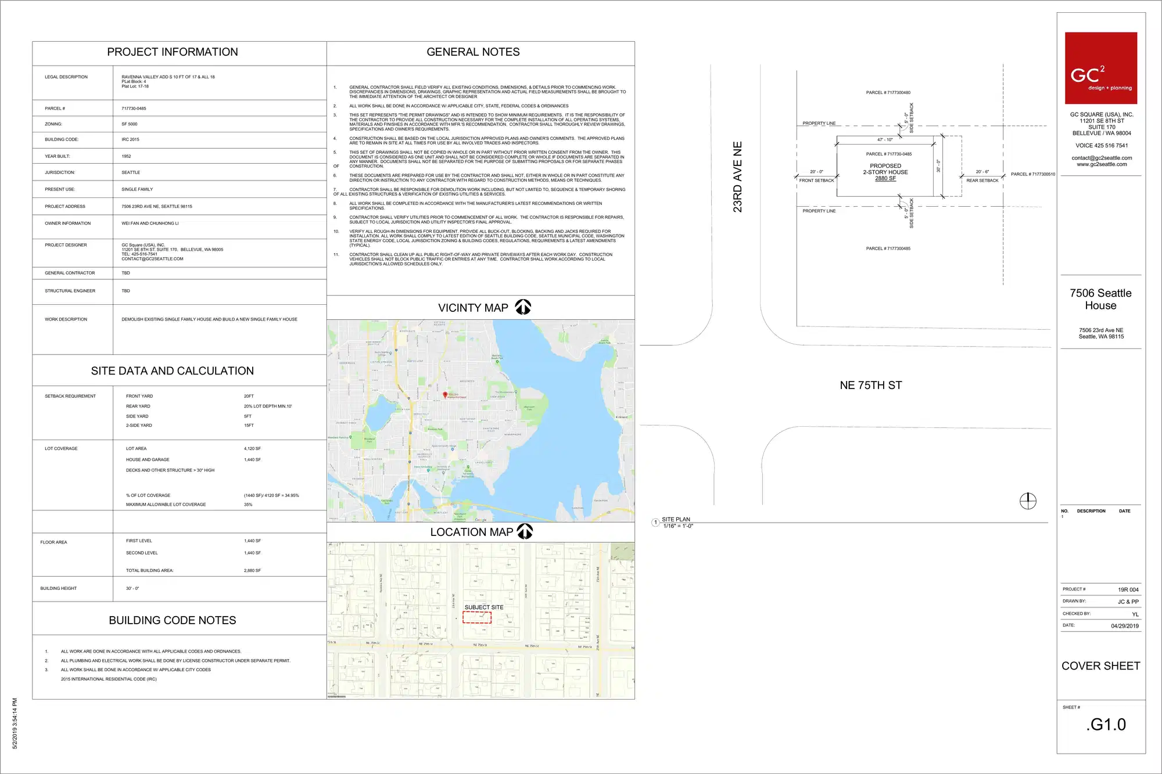Select the project address 7506 23RD AVE NE
The image size is (1162, 774).
tap(157, 207)
